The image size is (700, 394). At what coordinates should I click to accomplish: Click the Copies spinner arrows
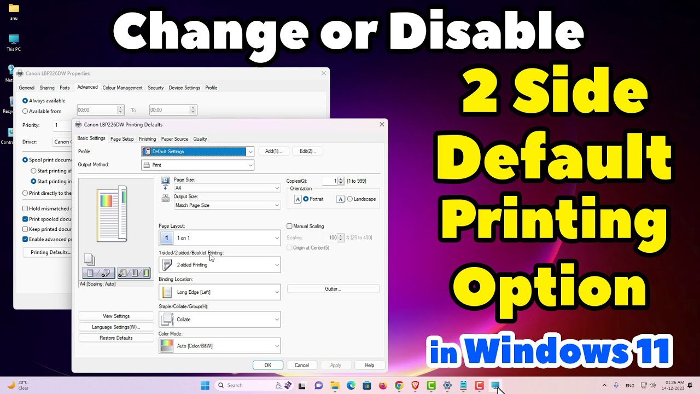[x=341, y=181]
